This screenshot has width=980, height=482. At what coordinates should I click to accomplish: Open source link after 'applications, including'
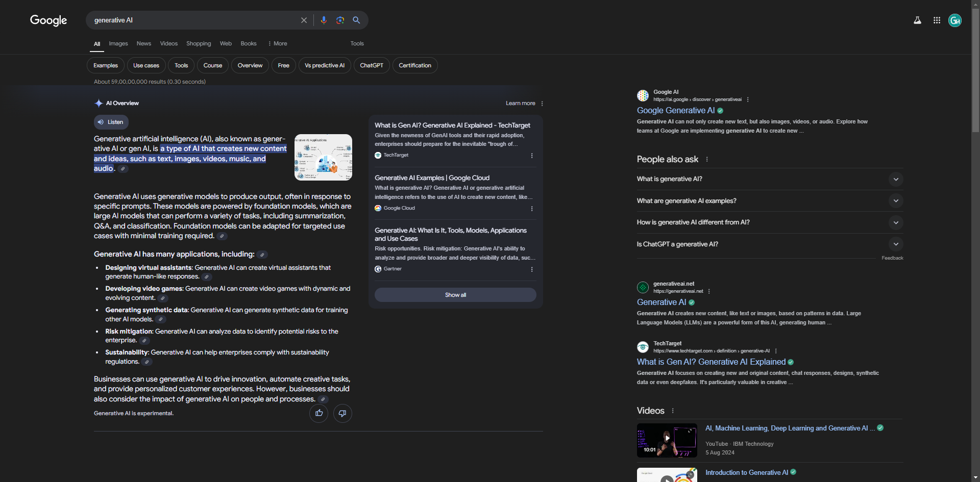(x=262, y=255)
